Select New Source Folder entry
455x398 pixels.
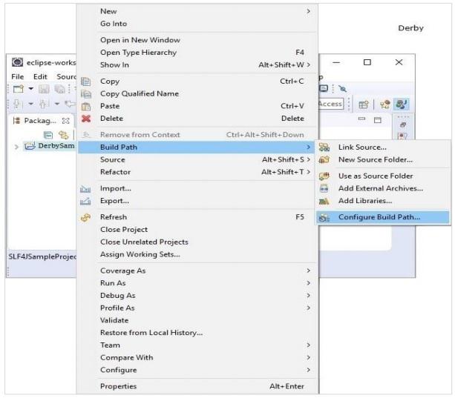pyautogui.click(x=383, y=159)
